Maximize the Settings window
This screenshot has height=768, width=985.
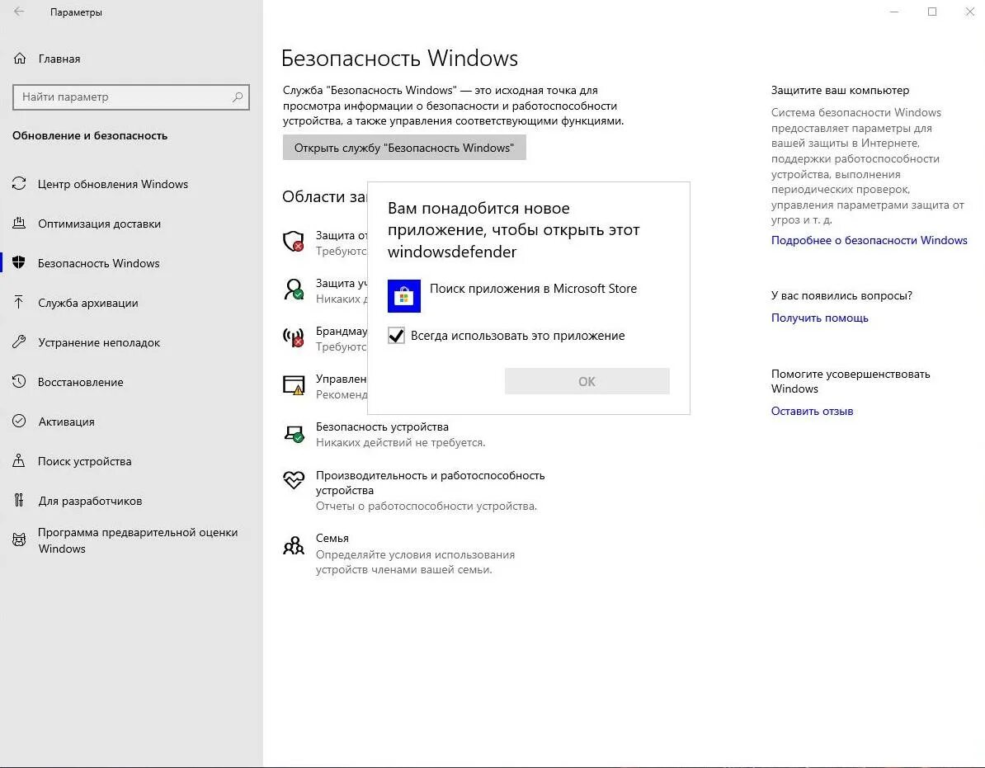[x=932, y=12]
